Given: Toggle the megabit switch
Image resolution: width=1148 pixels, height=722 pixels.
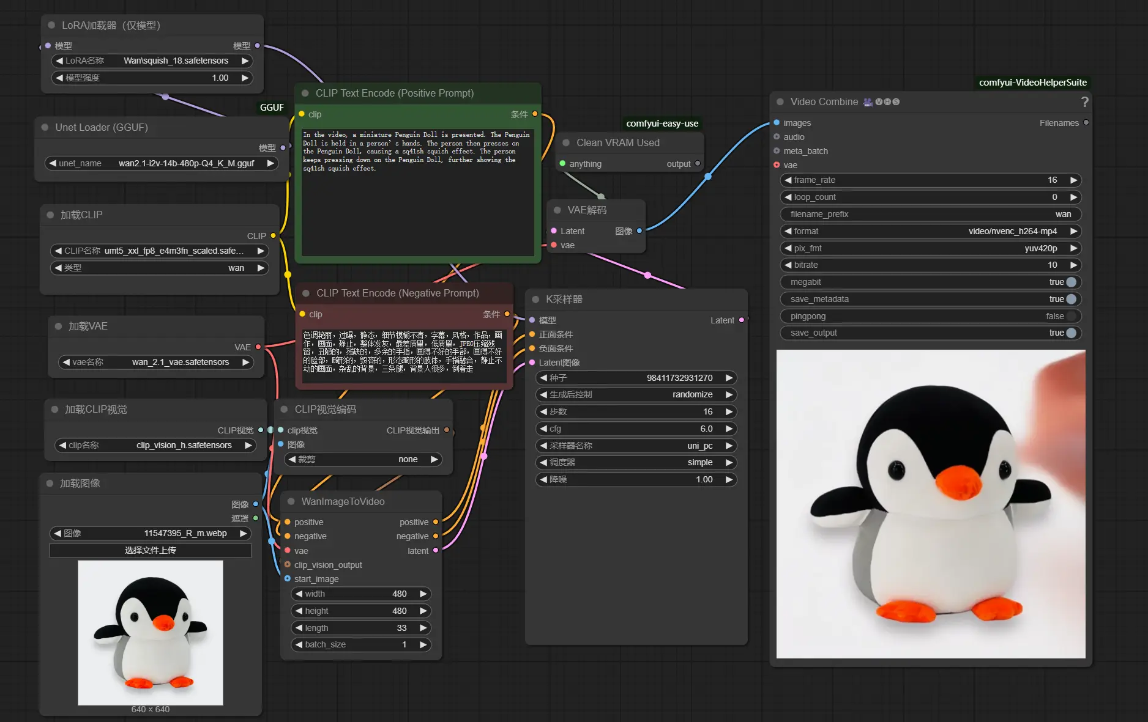Looking at the screenshot, I should tap(1071, 282).
